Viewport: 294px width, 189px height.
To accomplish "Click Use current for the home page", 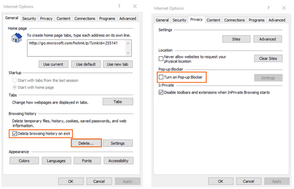I will click(53, 64).
